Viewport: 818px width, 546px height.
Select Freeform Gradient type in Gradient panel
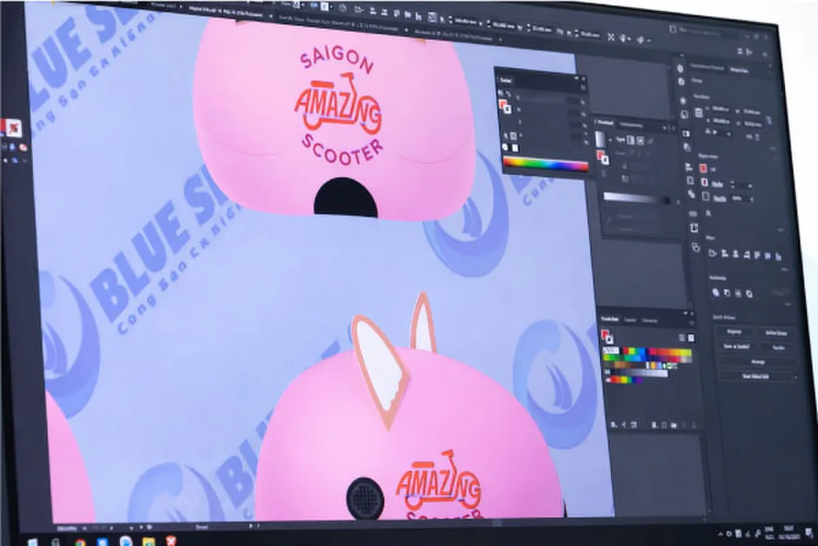tap(650, 141)
